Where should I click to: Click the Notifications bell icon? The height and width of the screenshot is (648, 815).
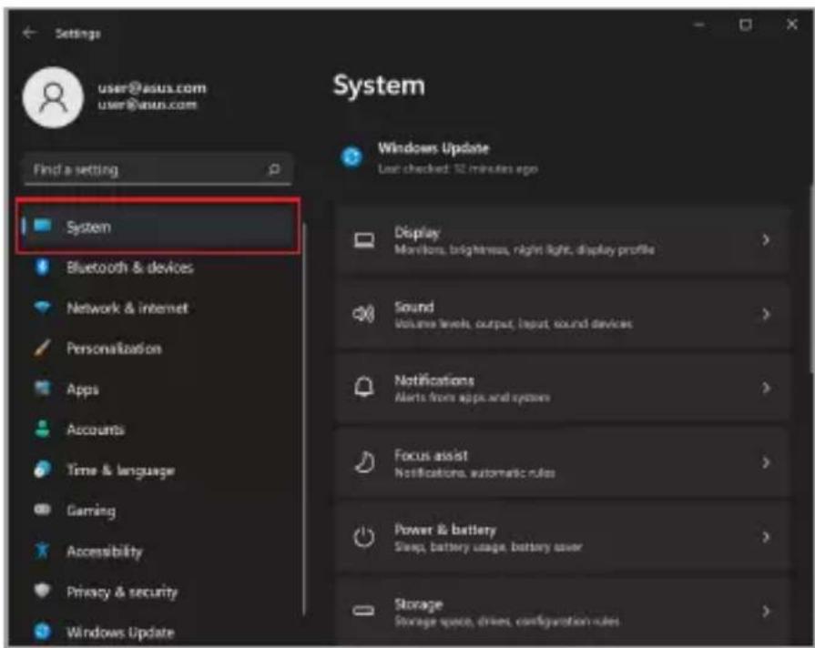[x=364, y=387]
